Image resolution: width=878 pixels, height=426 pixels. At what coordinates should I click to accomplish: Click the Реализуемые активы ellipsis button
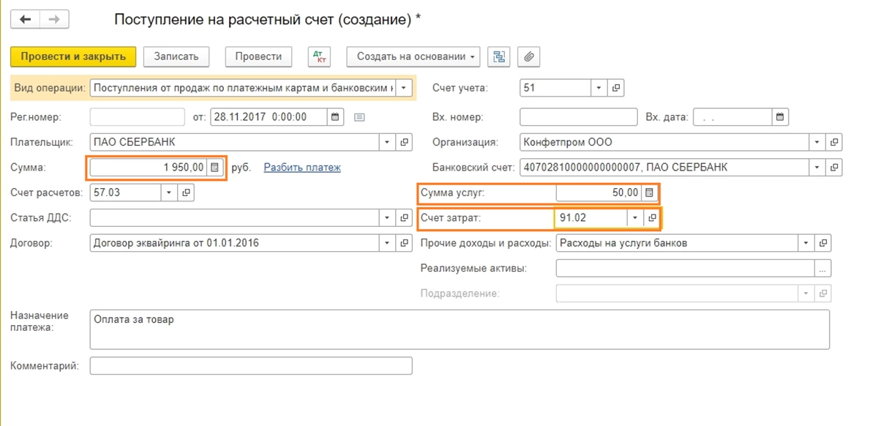coord(824,269)
